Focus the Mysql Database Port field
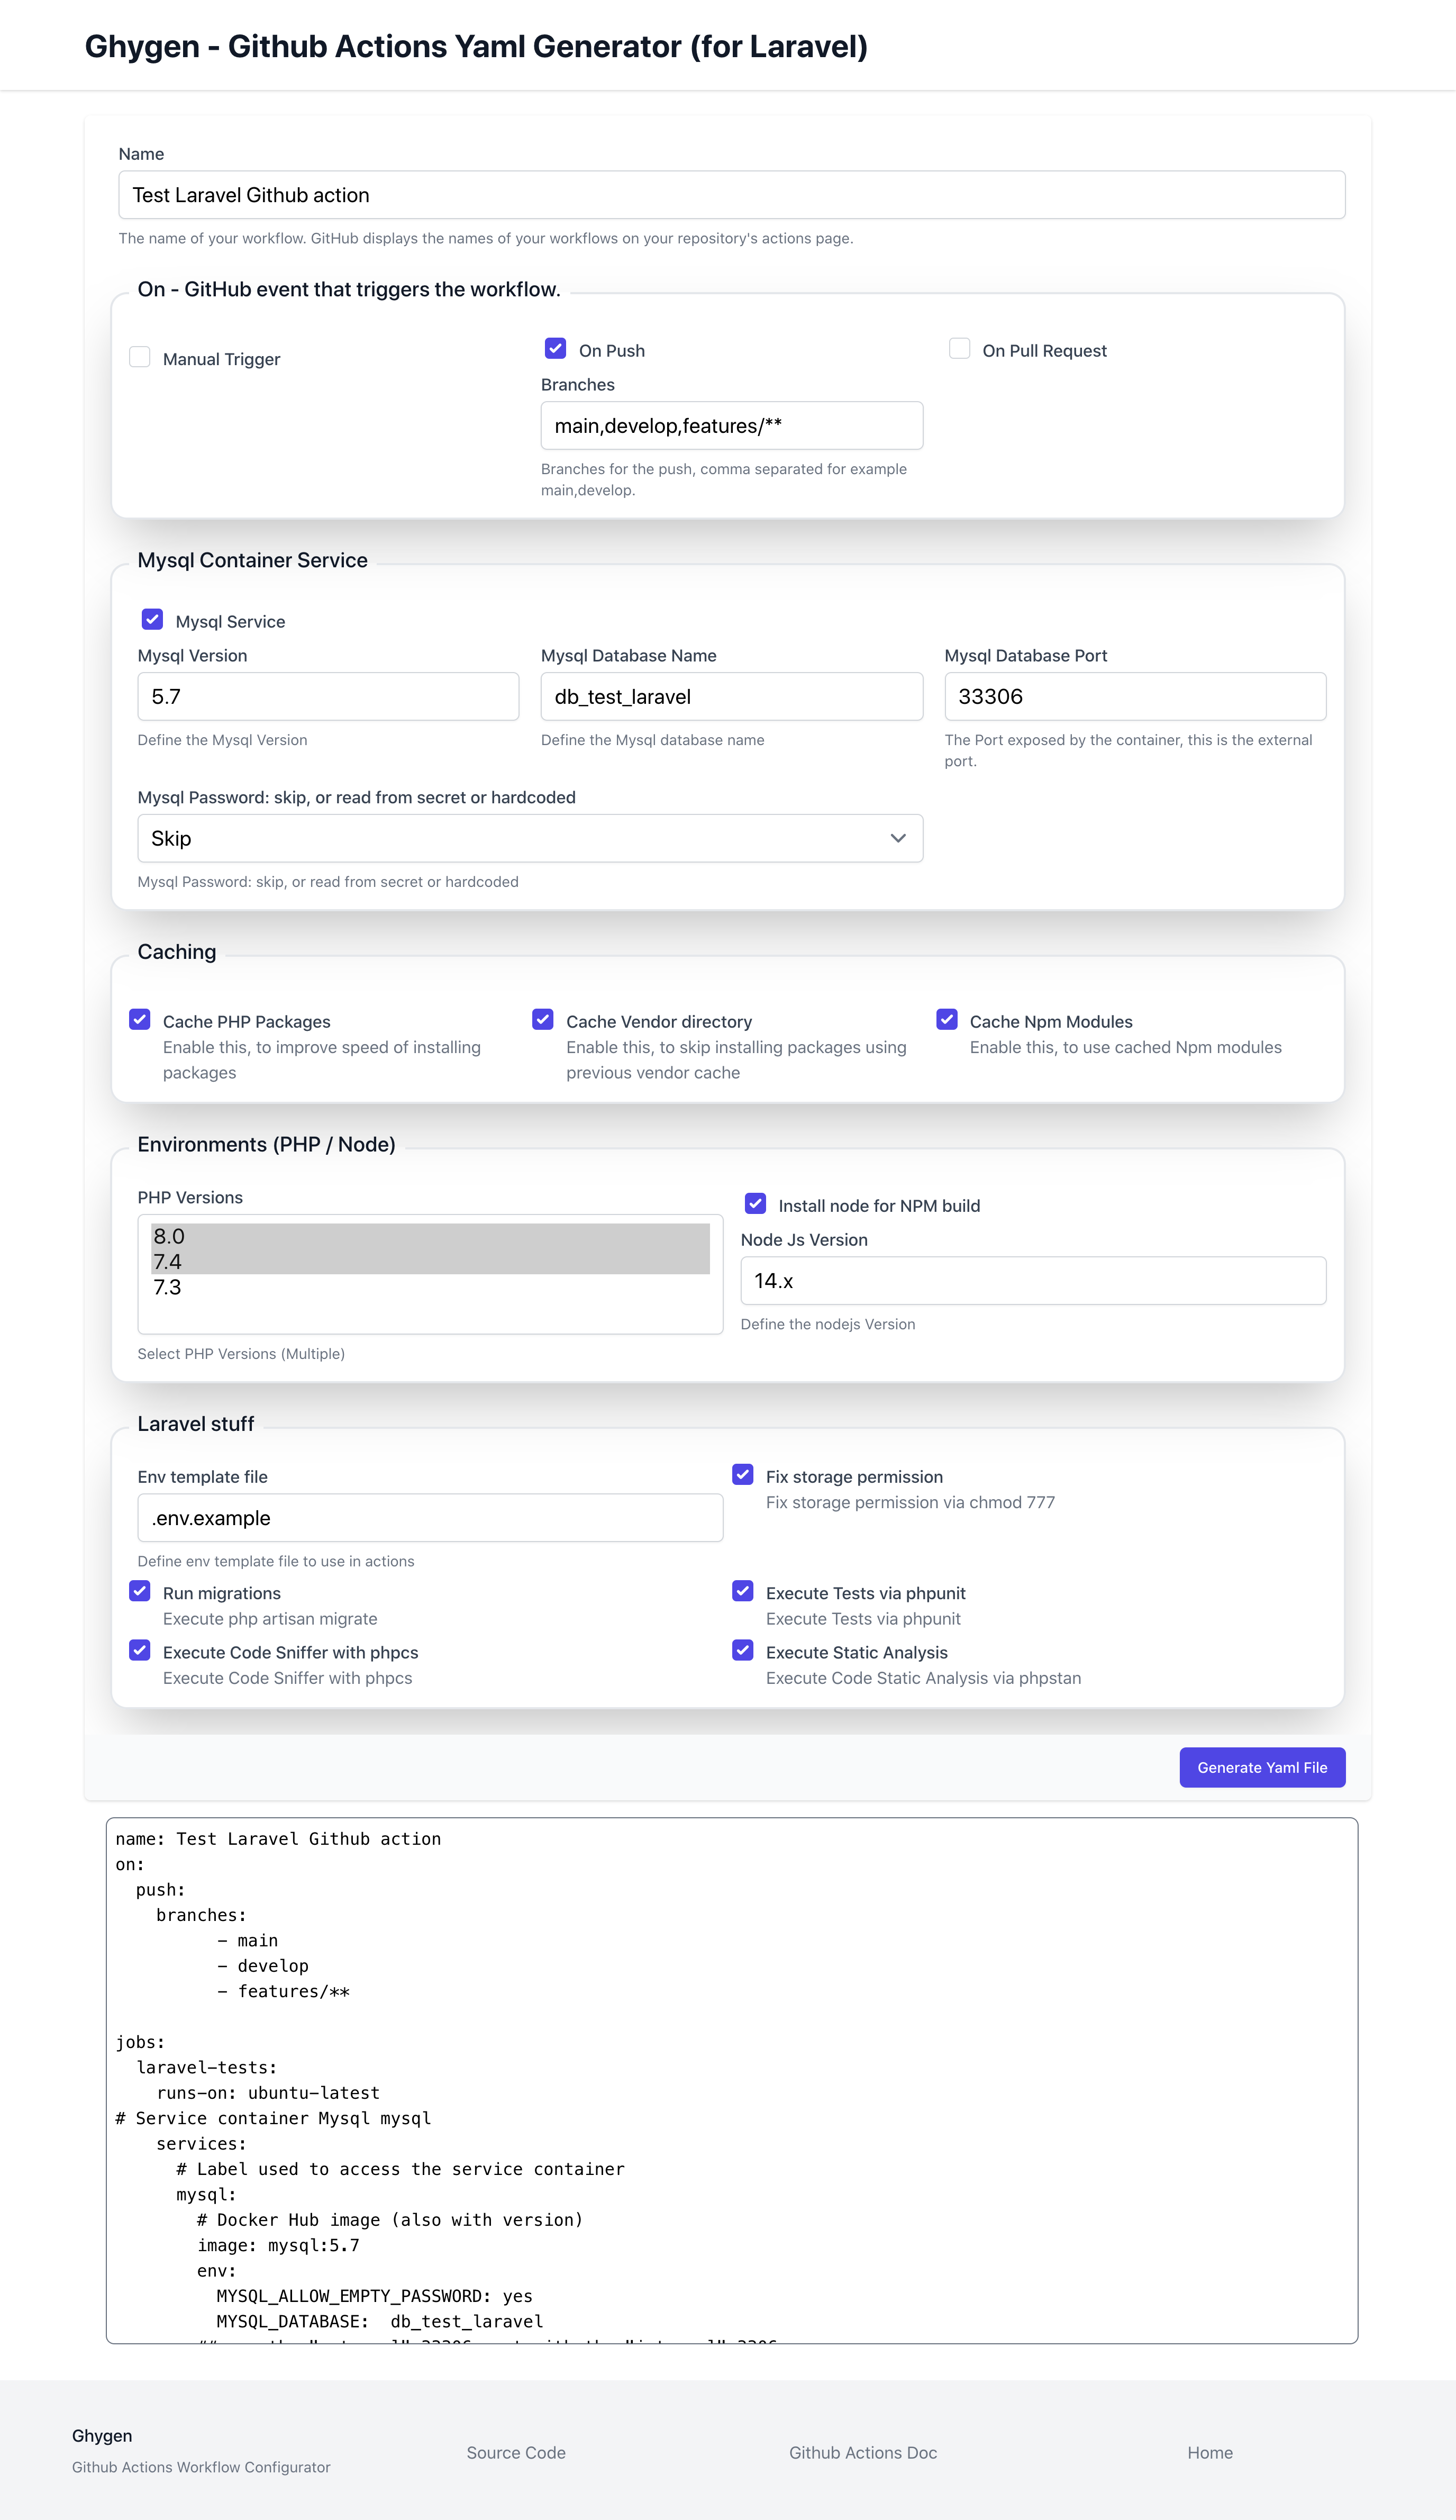The image size is (1456, 2520). coord(1134,696)
